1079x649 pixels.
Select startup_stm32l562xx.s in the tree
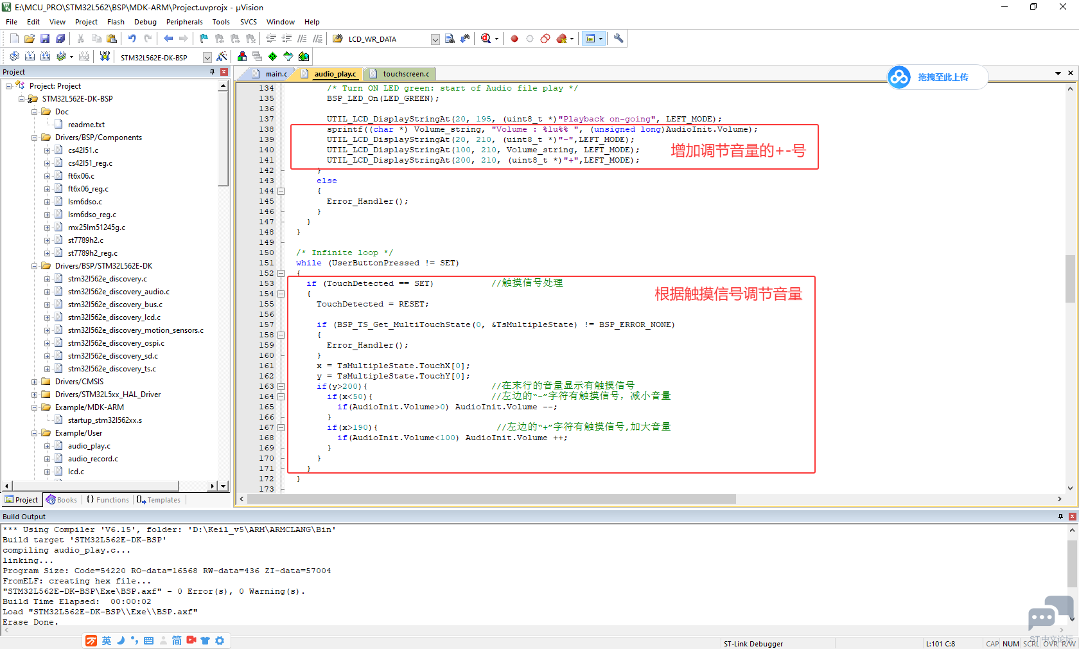pos(105,420)
